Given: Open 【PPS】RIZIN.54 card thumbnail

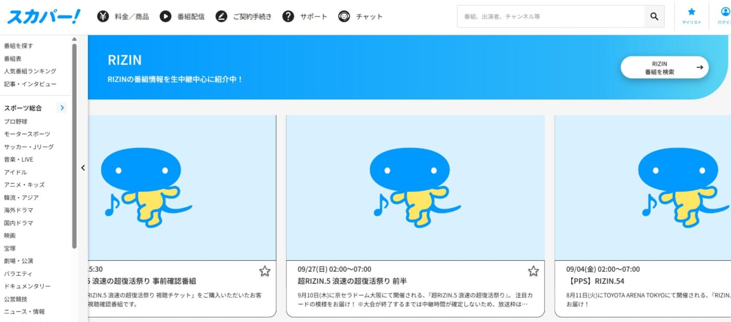Looking at the screenshot, I should pyautogui.click(x=643, y=188).
